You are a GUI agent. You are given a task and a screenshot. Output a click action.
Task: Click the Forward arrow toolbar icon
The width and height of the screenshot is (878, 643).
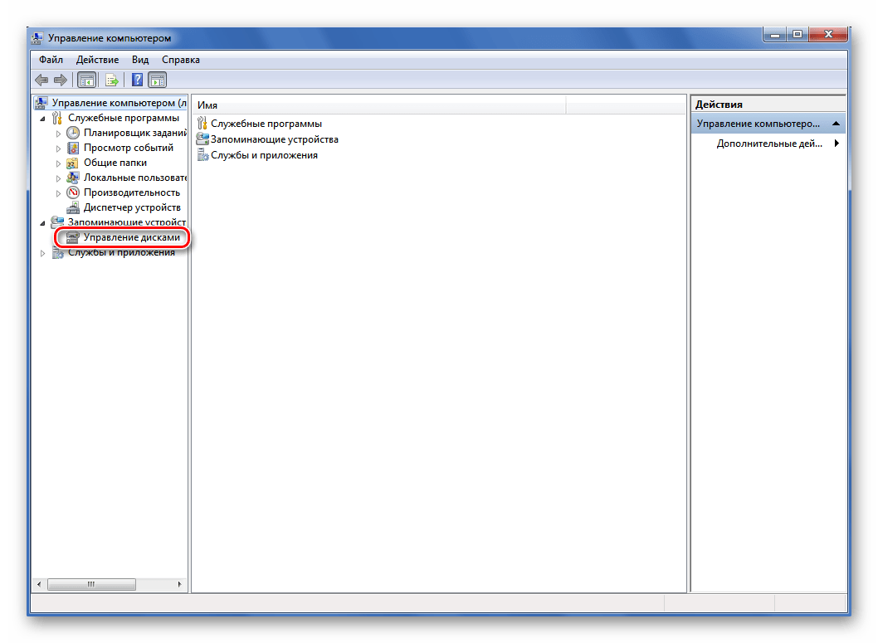coord(60,80)
